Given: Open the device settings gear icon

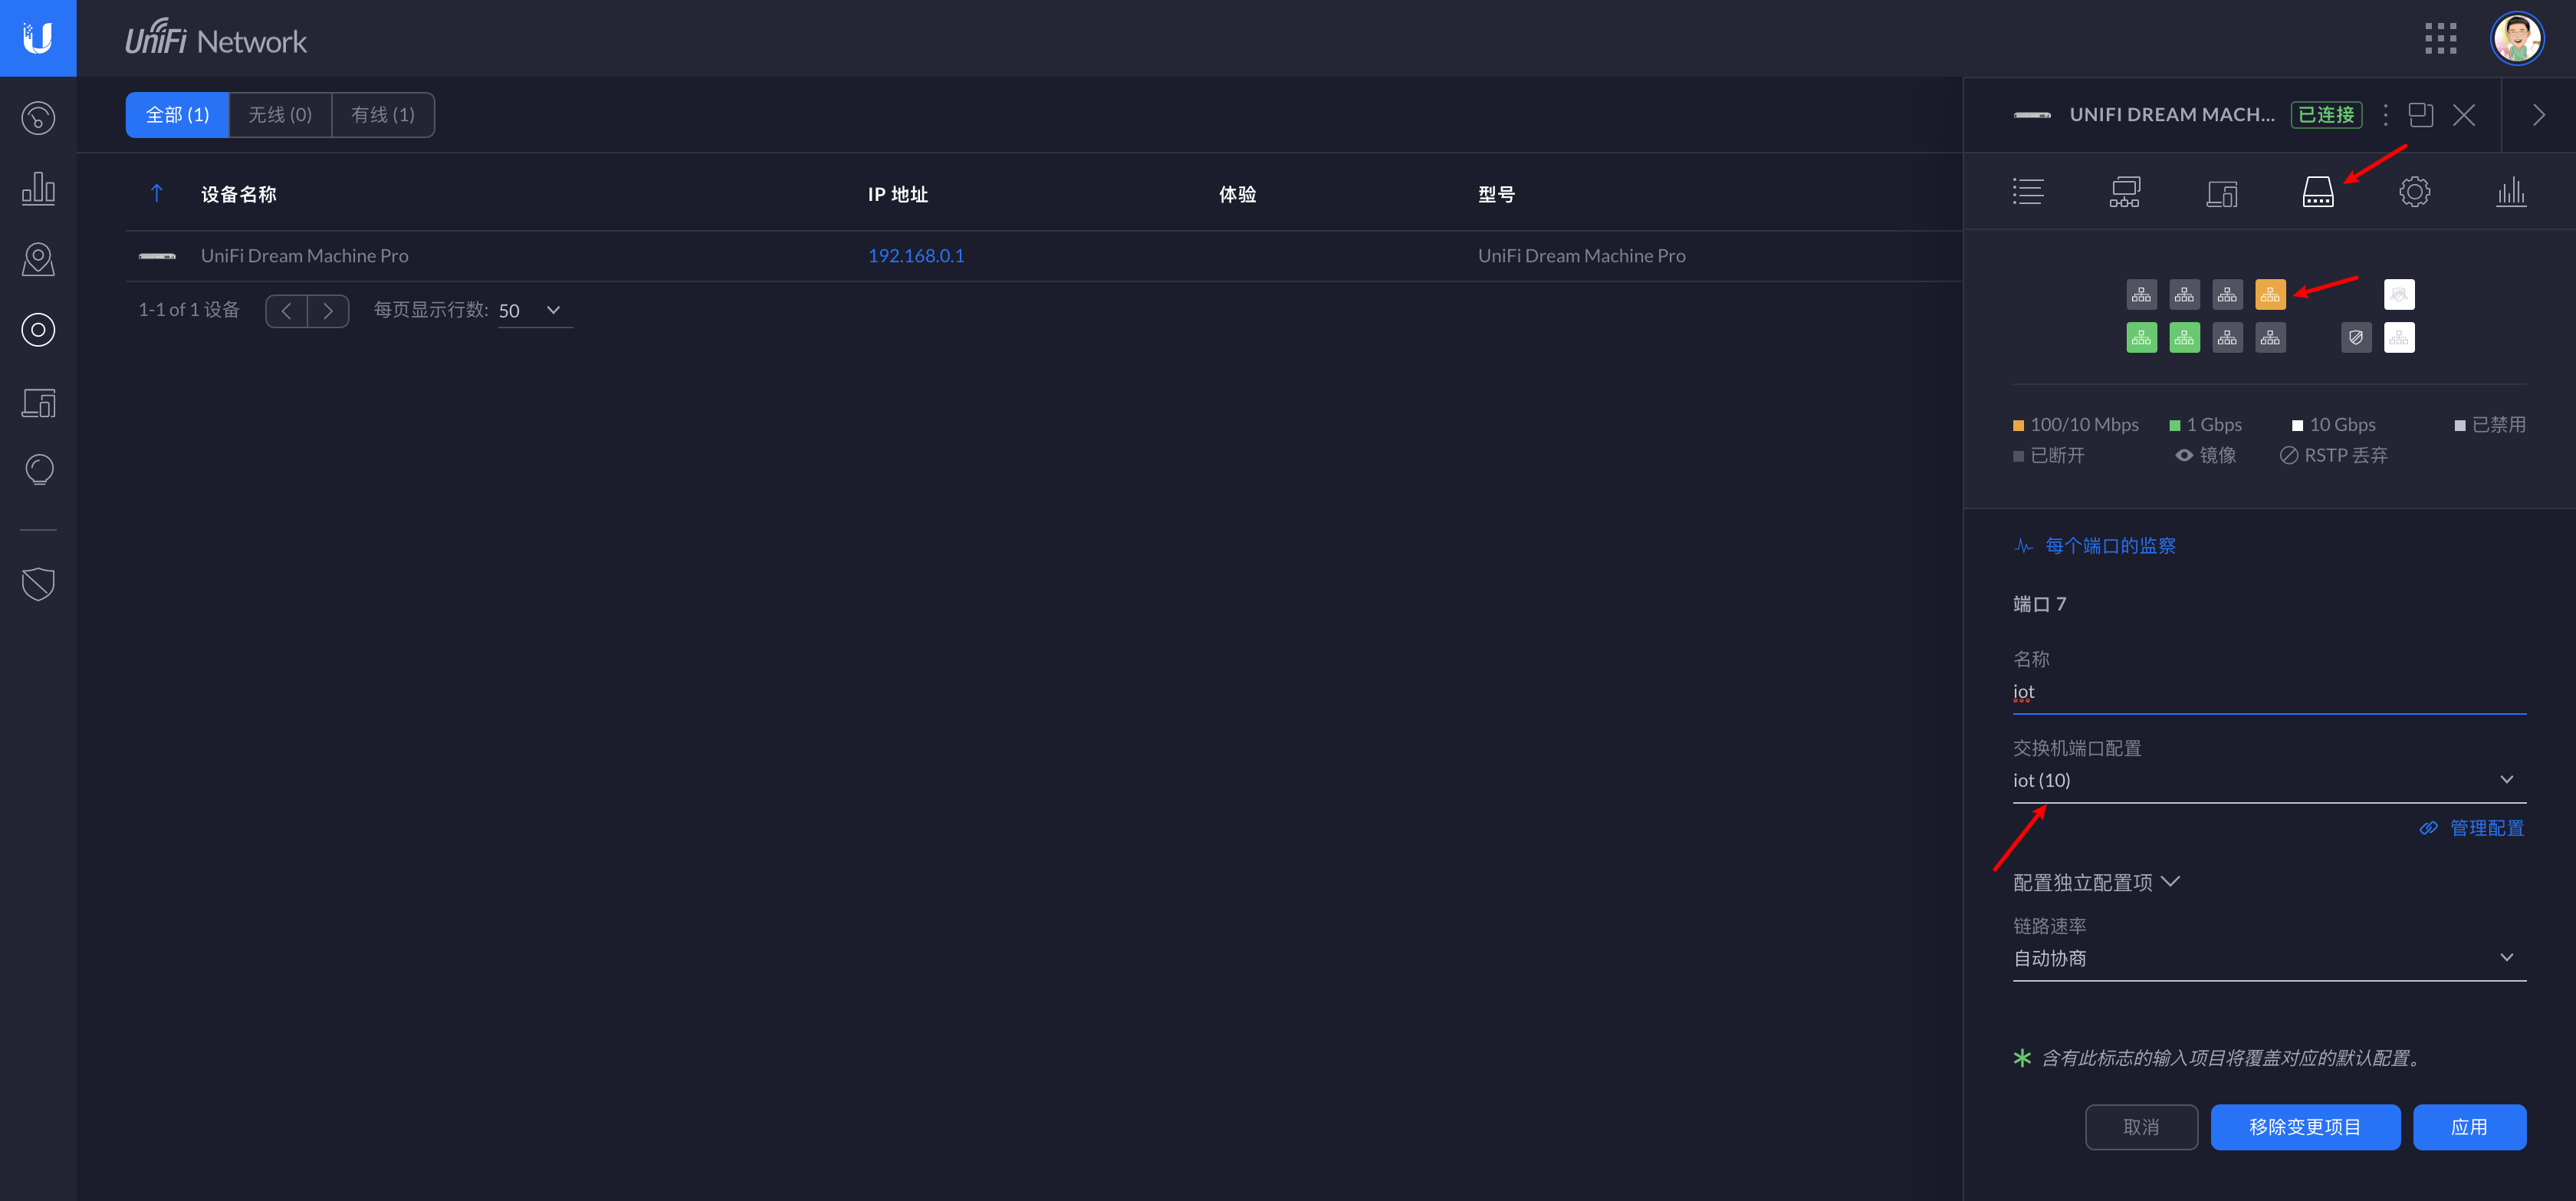Looking at the screenshot, I should click(2413, 192).
